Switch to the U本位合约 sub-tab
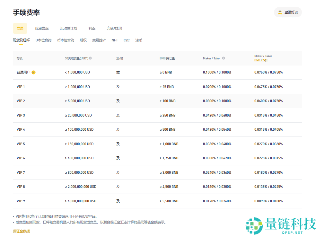Image resolution: width=316 pixels, height=236 pixels. [43, 40]
